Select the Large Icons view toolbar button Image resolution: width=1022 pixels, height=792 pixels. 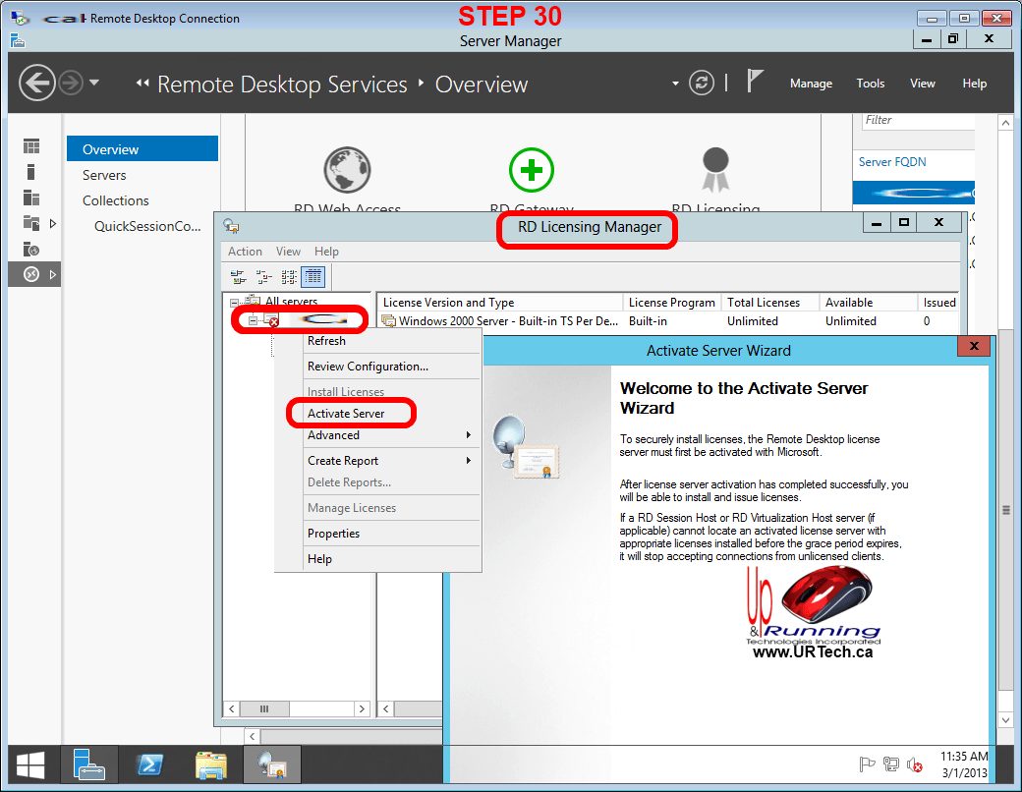pos(238,277)
